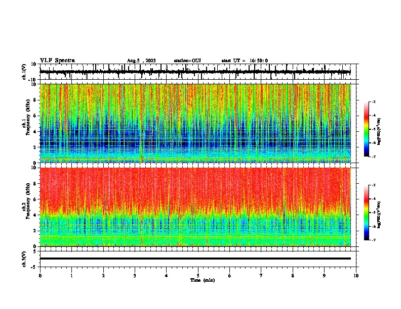Click the "6" kHz tick of ch.2 spectrogram
Viewport: 401px width, 309px height.
[35, 199]
